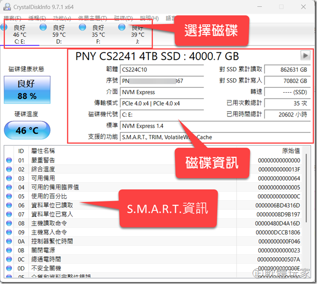Screen dimensions: 317x284
Task: Click the next disk arrow button
Action: (305, 55)
